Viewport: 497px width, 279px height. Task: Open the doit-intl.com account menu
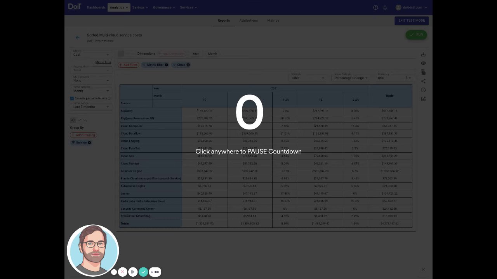click(411, 7)
